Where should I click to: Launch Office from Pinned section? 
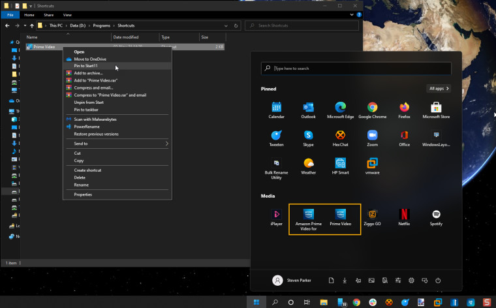[x=404, y=138]
